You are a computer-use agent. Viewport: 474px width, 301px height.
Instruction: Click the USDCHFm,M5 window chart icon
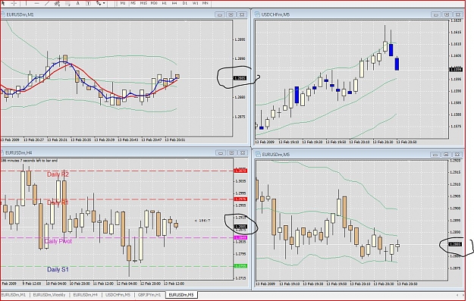(257, 14)
